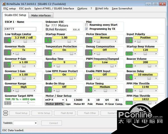Click the PPM Max Throttle scrollbar thumb

tap(150, 103)
